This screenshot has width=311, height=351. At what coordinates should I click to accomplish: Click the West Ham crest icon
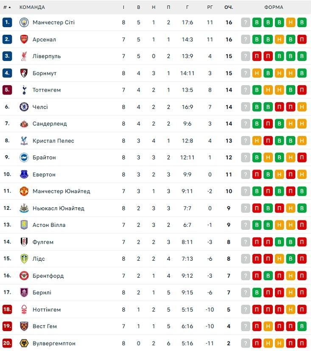24,326
